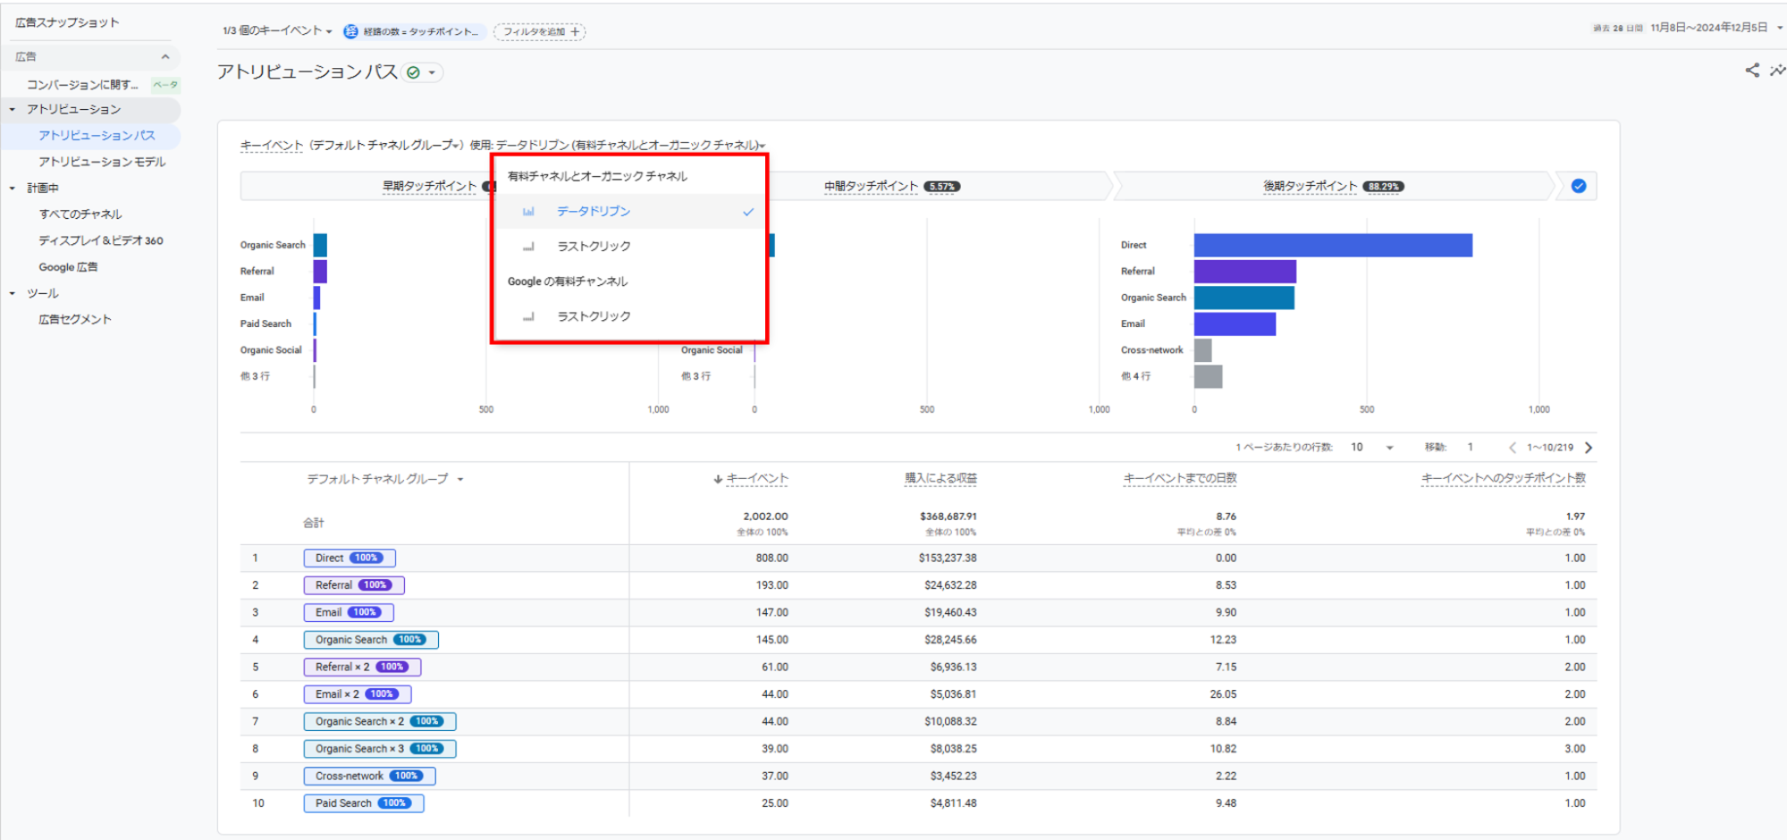Click the Email 100% path chip in row 3

[x=349, y=613]
